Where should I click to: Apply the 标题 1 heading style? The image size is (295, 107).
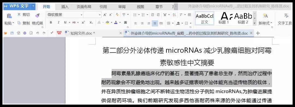pos(223,18)
